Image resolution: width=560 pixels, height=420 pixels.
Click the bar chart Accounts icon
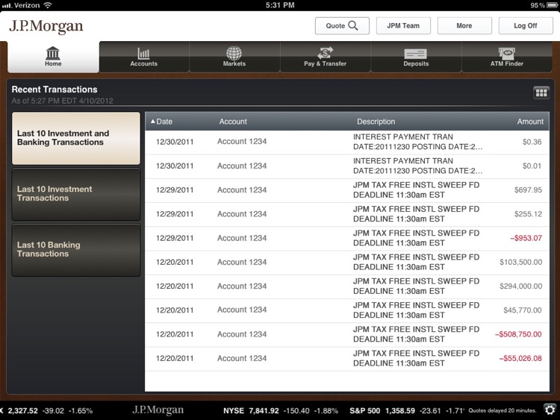143,53
